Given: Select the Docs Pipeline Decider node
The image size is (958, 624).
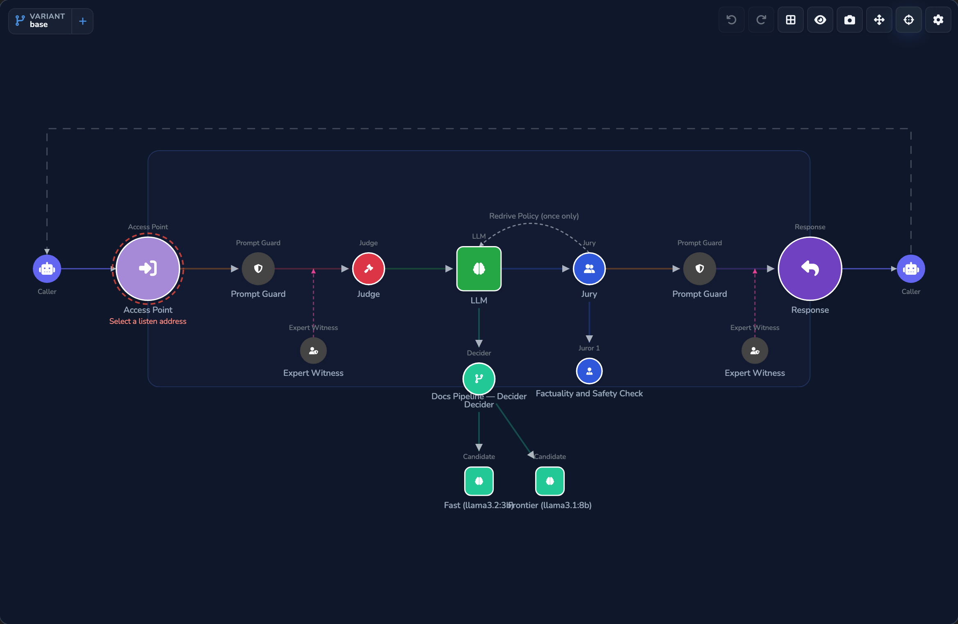Looking at the screenshot, I should click(x=479, y=378).
